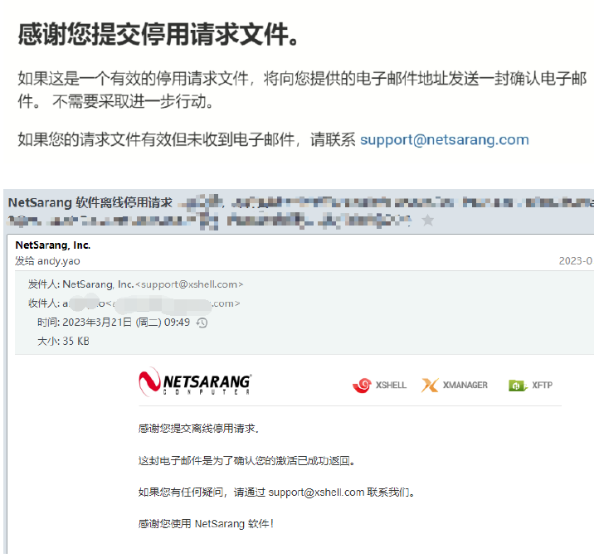The image size is (599, 558).
Task: Click the red Xshell swirl icon
Action: pos(362,385)
